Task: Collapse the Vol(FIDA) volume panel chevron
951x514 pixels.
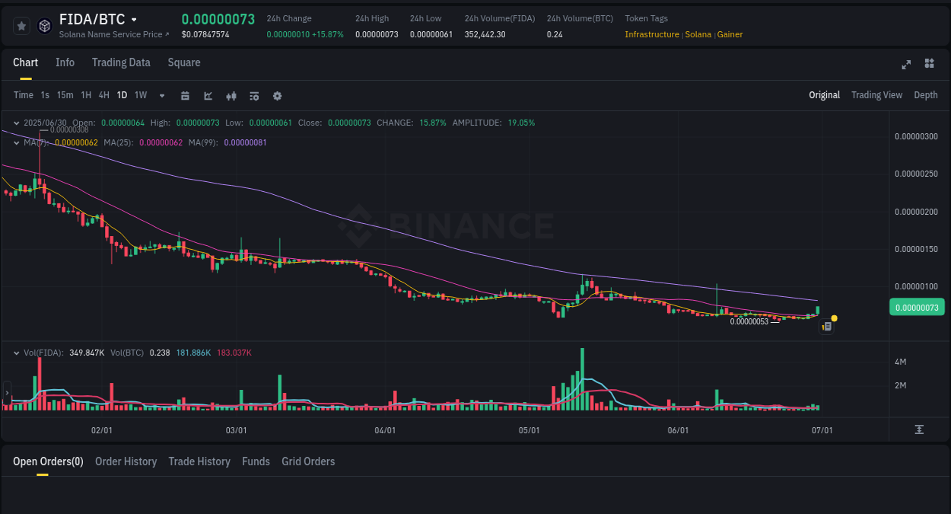Action: coord(17,353)
